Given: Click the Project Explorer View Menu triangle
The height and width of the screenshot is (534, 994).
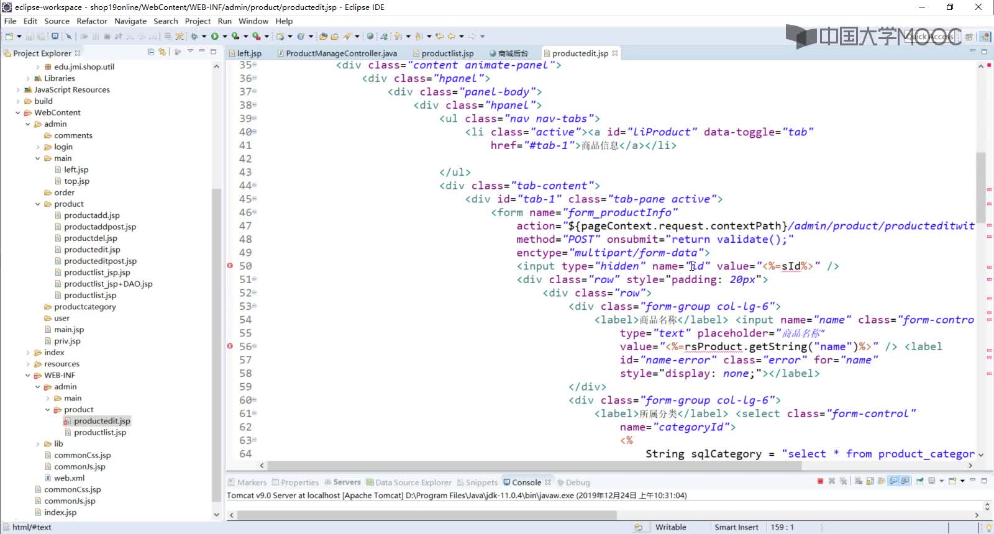Looking at the screenshot, I should (190, 52).
